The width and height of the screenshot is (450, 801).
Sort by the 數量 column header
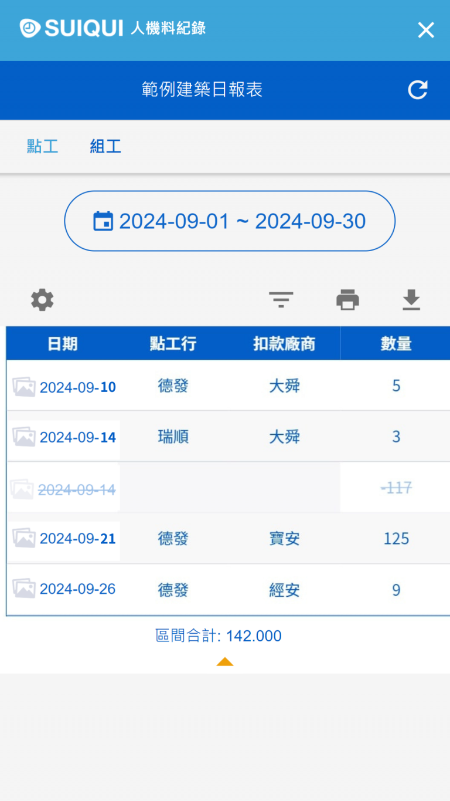(x=396, y=344)
